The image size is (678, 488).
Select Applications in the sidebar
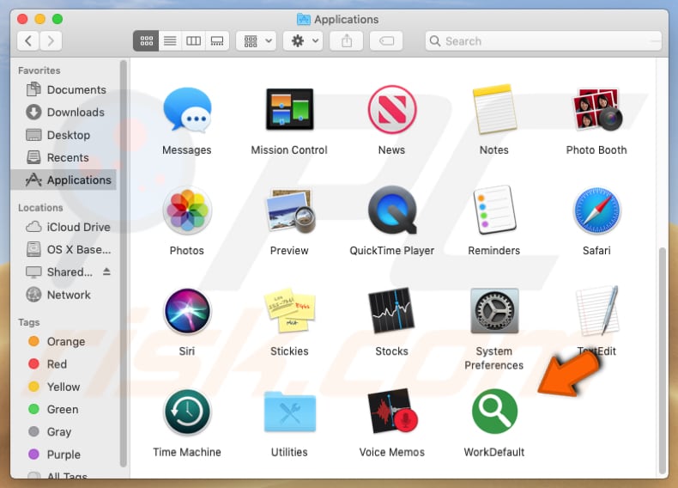pos(64,180)
